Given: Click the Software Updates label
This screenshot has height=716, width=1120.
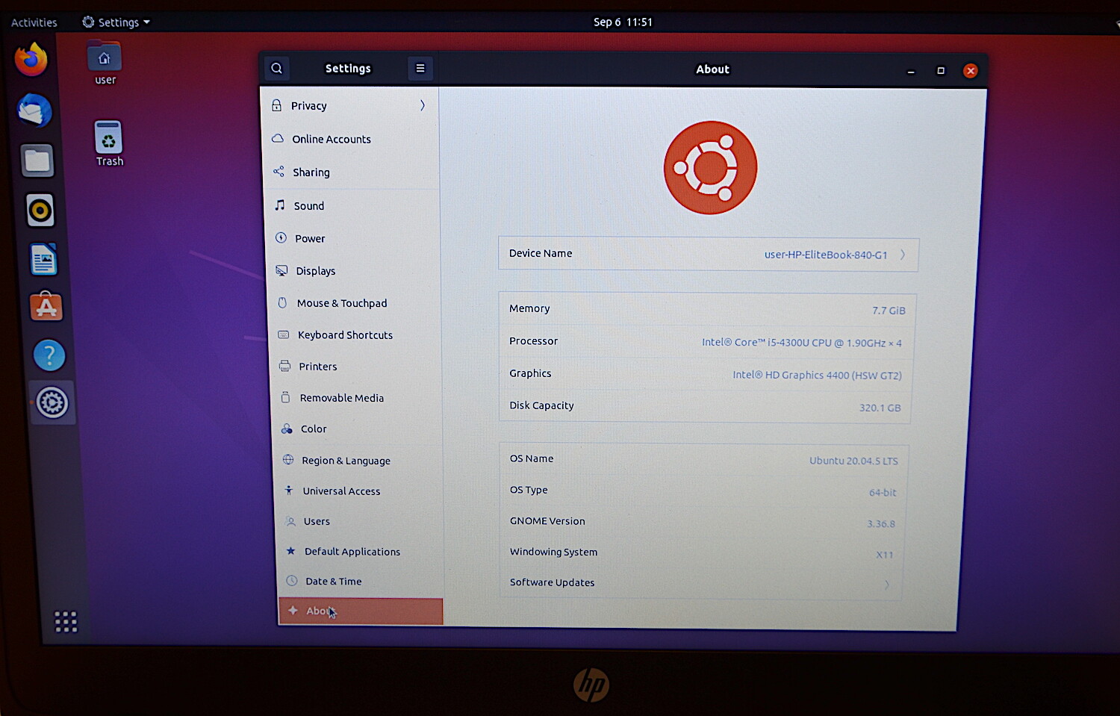Looking at the screenshot, I should click(552, 582).
